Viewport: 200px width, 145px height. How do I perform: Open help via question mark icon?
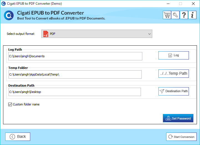(x=184, y=15)
